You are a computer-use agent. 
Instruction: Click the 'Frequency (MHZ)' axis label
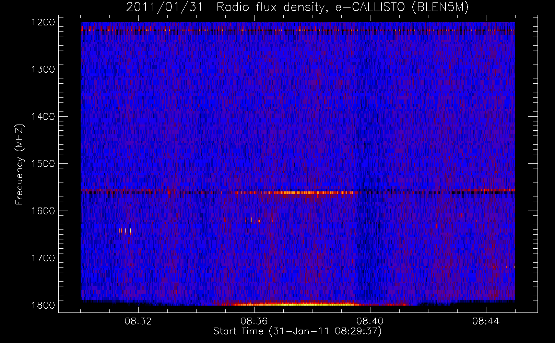click(x=19, y=165)
